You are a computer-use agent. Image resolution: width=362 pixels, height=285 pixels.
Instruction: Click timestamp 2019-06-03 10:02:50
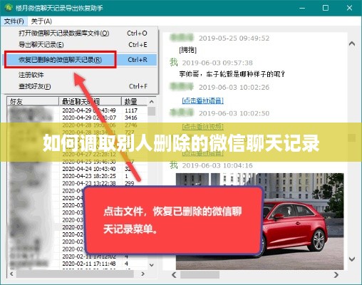click(x=234, y=113)
